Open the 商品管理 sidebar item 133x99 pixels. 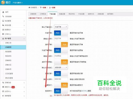tap(8, 52)
